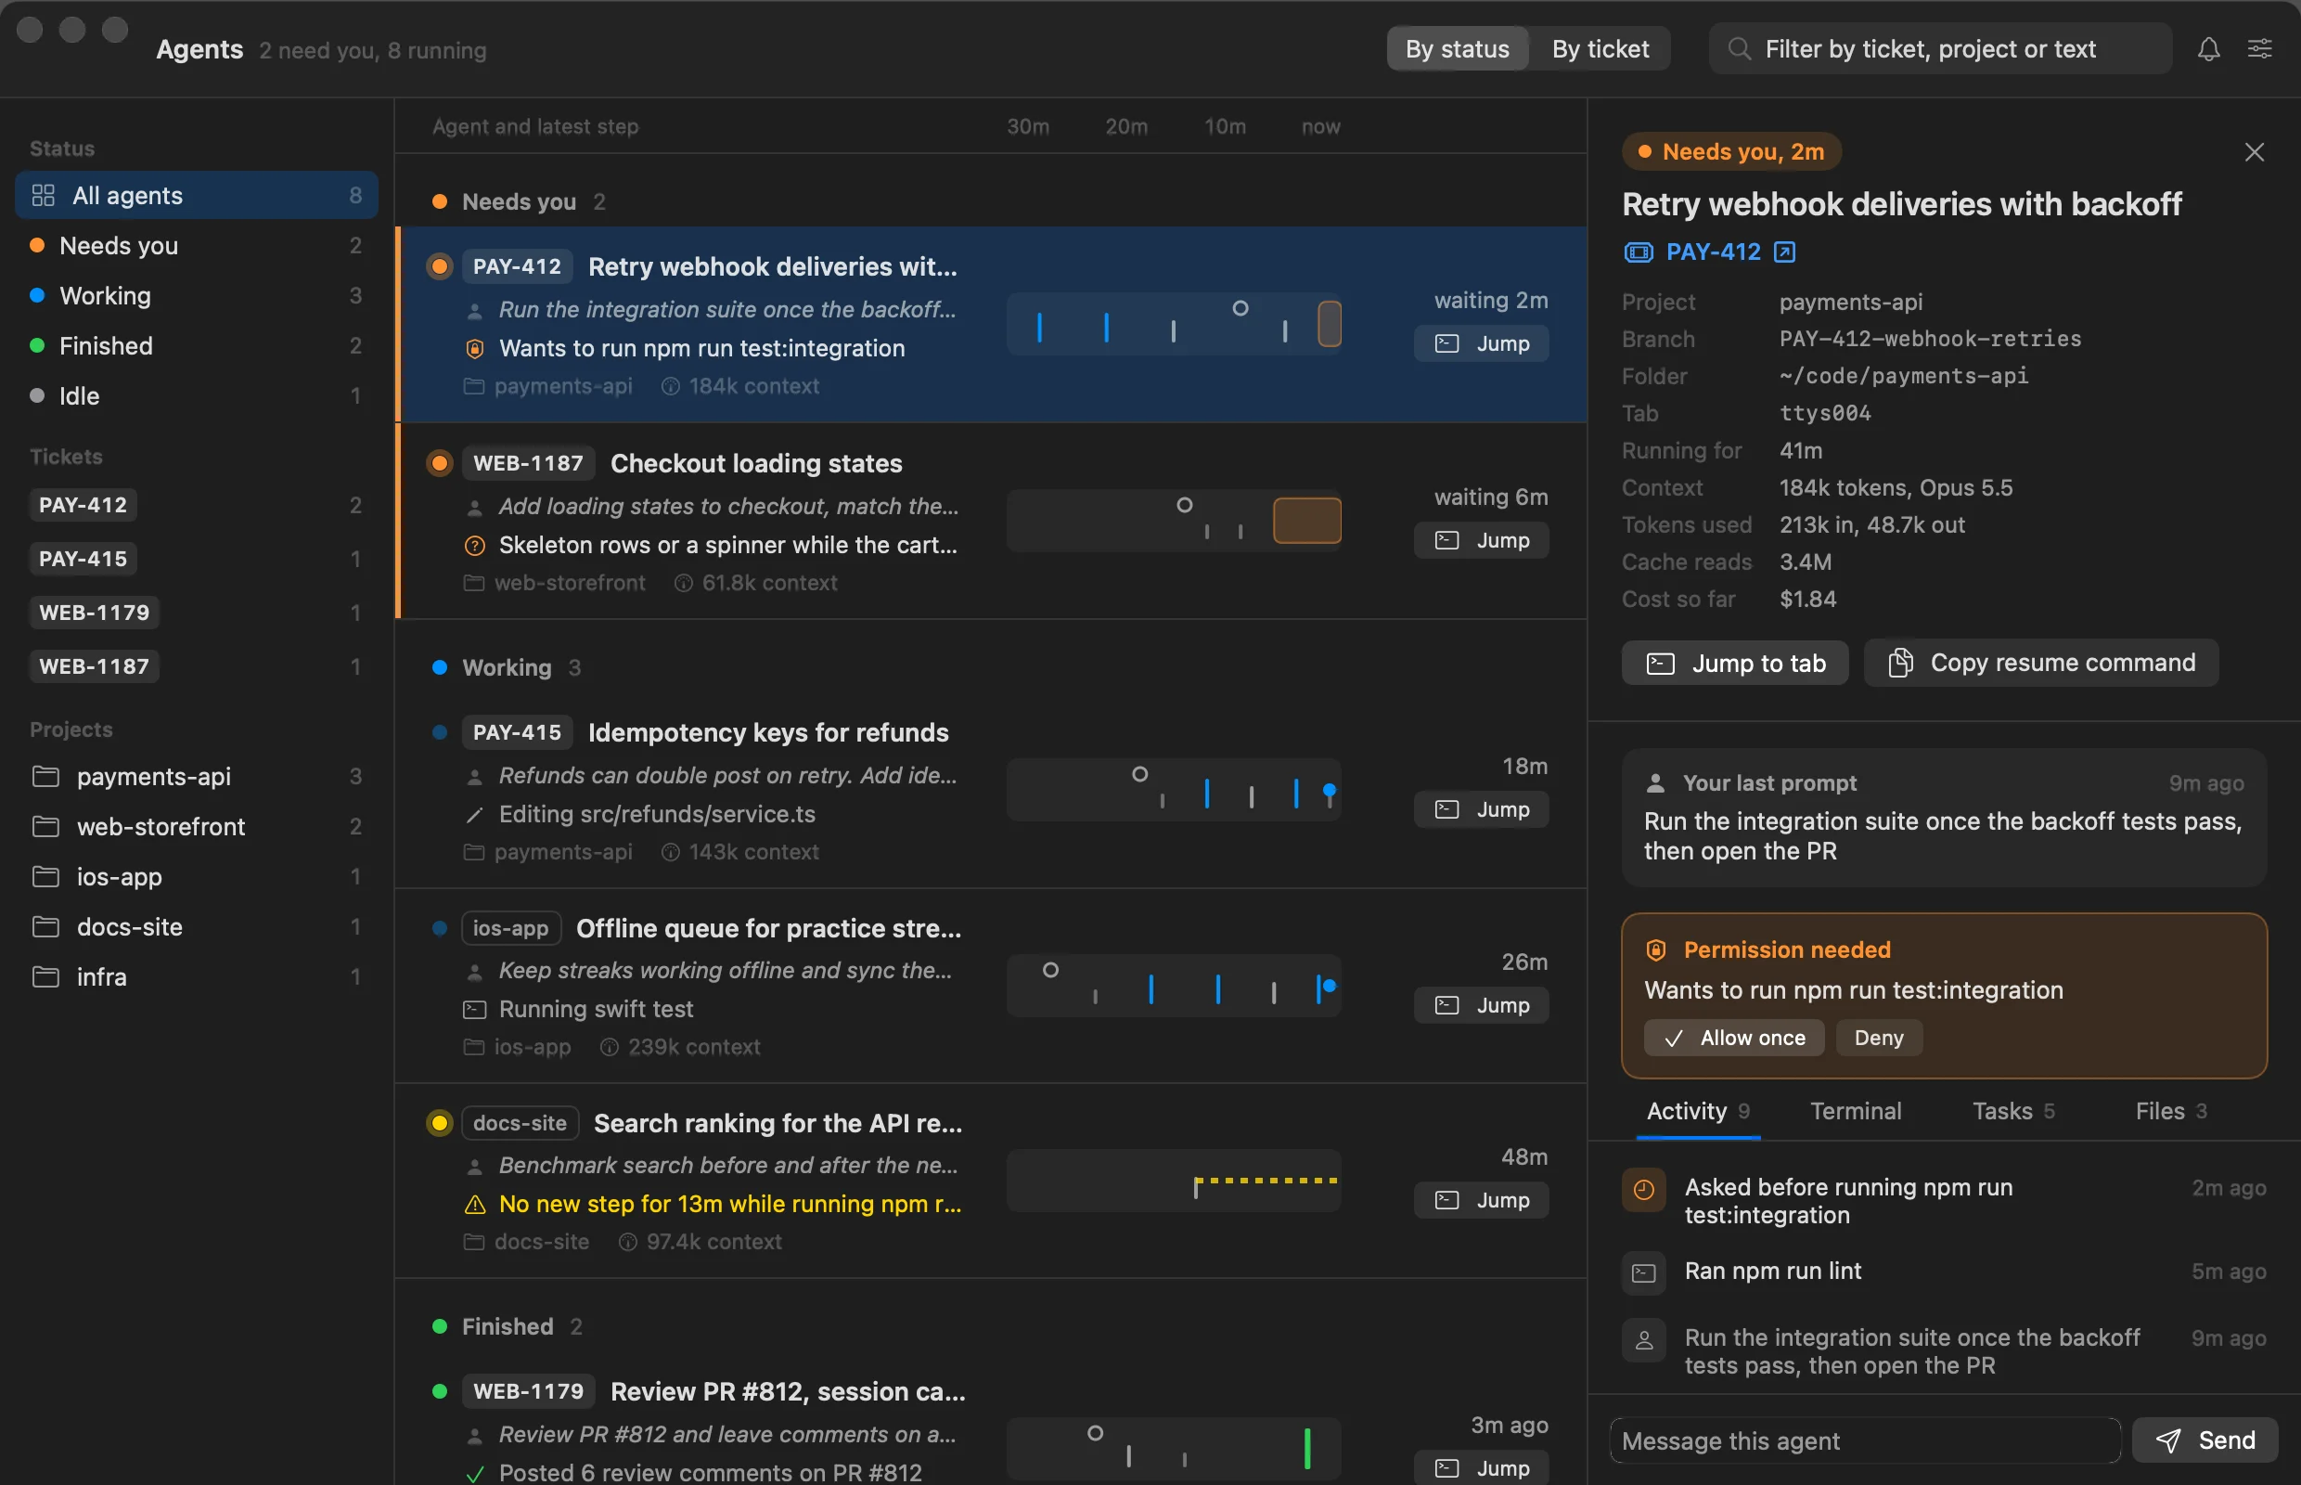Filter sidebar to Needs you status
Viewport: 2301px width, 1485px height.
pyautogui.click(x=197, y=246)
